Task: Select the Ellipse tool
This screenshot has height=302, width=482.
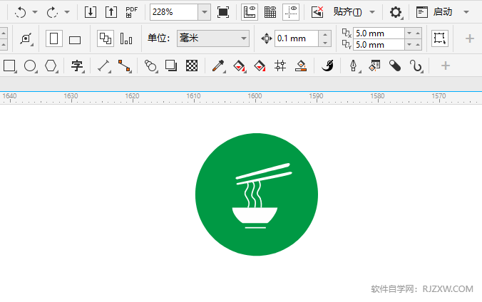Action: click(30, 66)
